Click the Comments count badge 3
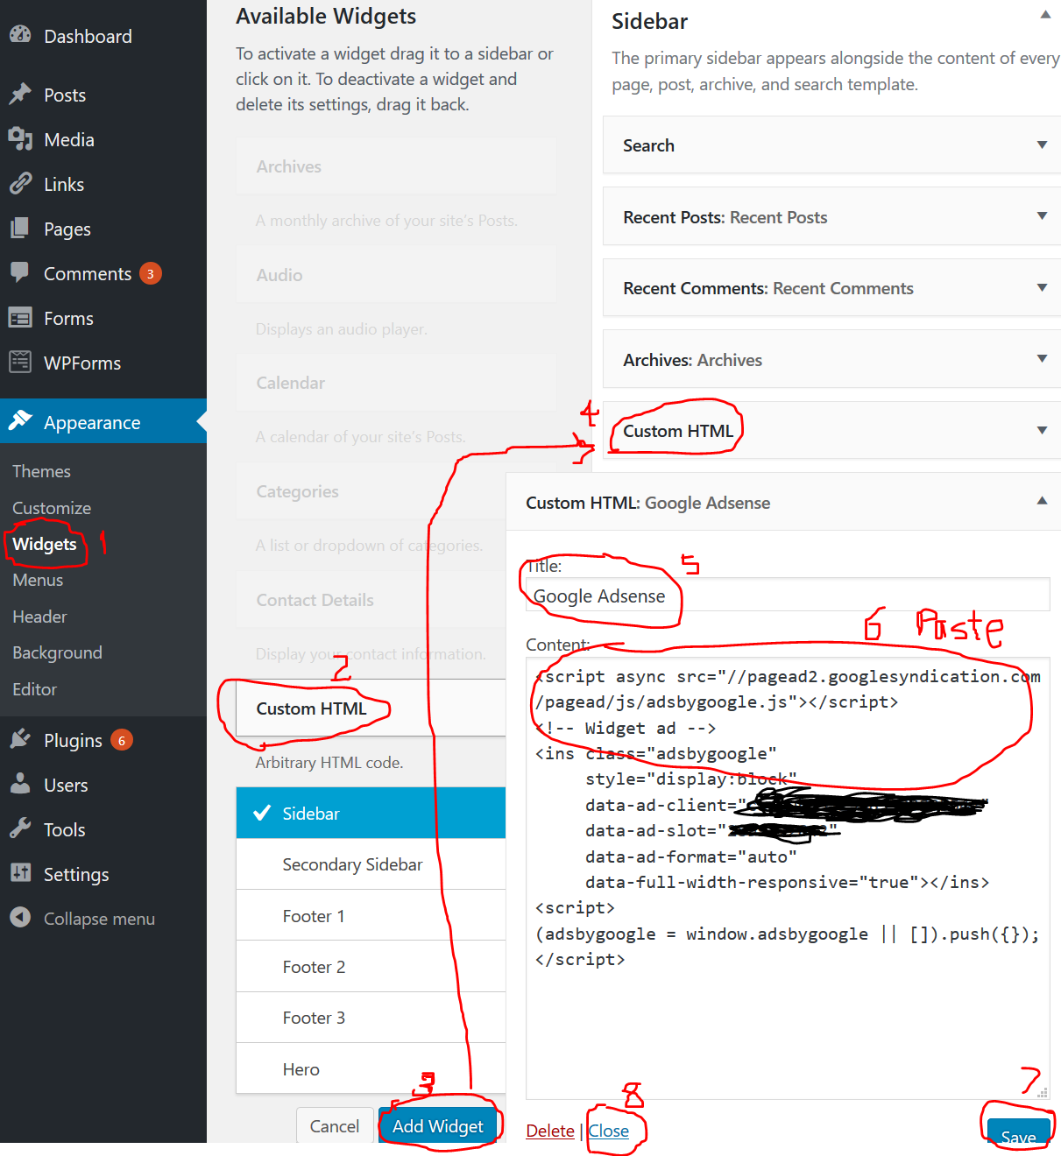Screen dimensions: 1061x1156 (151, 274)
